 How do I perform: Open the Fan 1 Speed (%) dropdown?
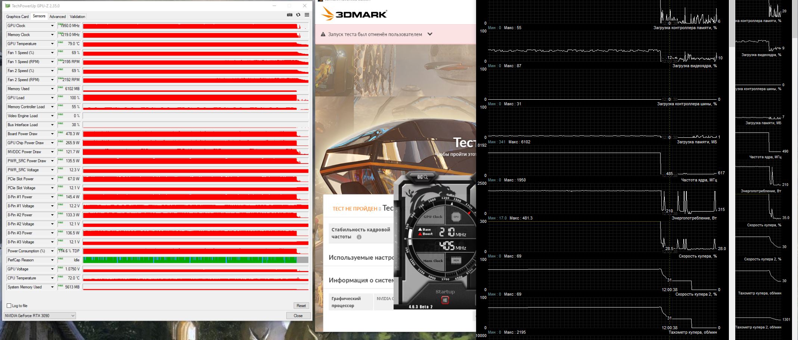[52, 53]
